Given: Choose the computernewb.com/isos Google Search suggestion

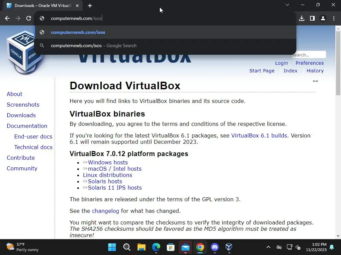Looking at the screenshot, I should 166,46.
